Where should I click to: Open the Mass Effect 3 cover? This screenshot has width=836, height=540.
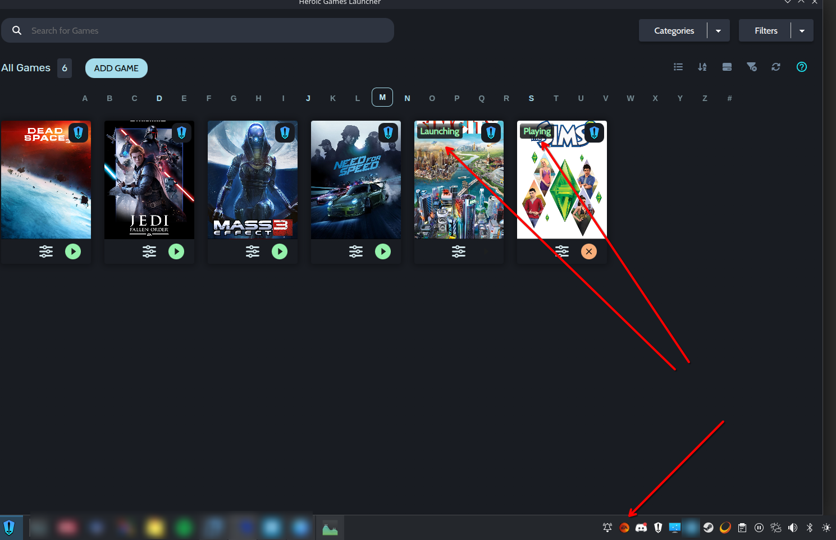click(x=253, y=180)
